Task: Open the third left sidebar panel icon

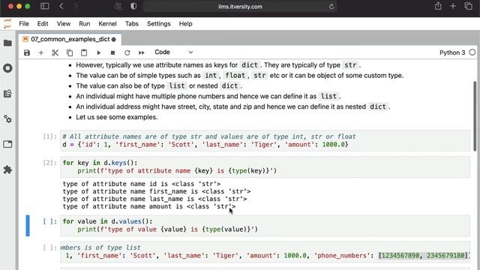Action: click(7, 93)
